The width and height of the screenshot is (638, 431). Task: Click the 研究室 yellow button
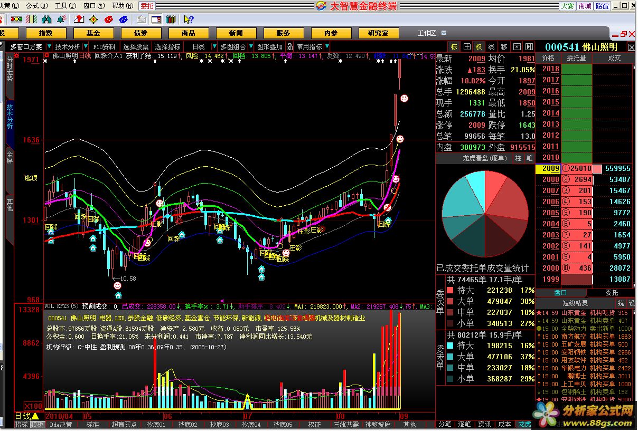[x=378, y=33]
